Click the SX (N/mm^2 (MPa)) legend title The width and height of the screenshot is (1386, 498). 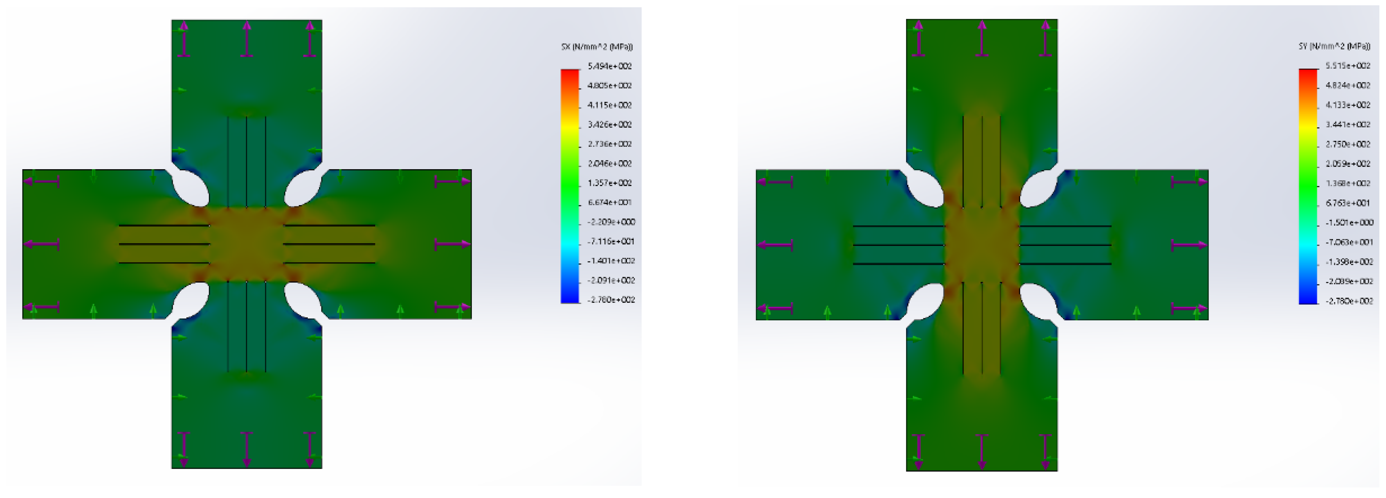[x=597, y=47]
